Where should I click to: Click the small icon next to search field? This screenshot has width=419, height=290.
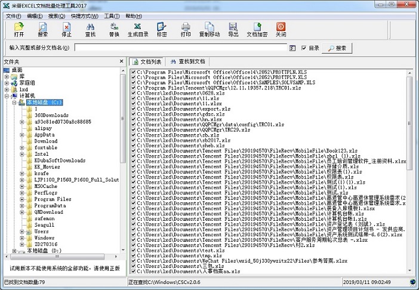point(292,48)
